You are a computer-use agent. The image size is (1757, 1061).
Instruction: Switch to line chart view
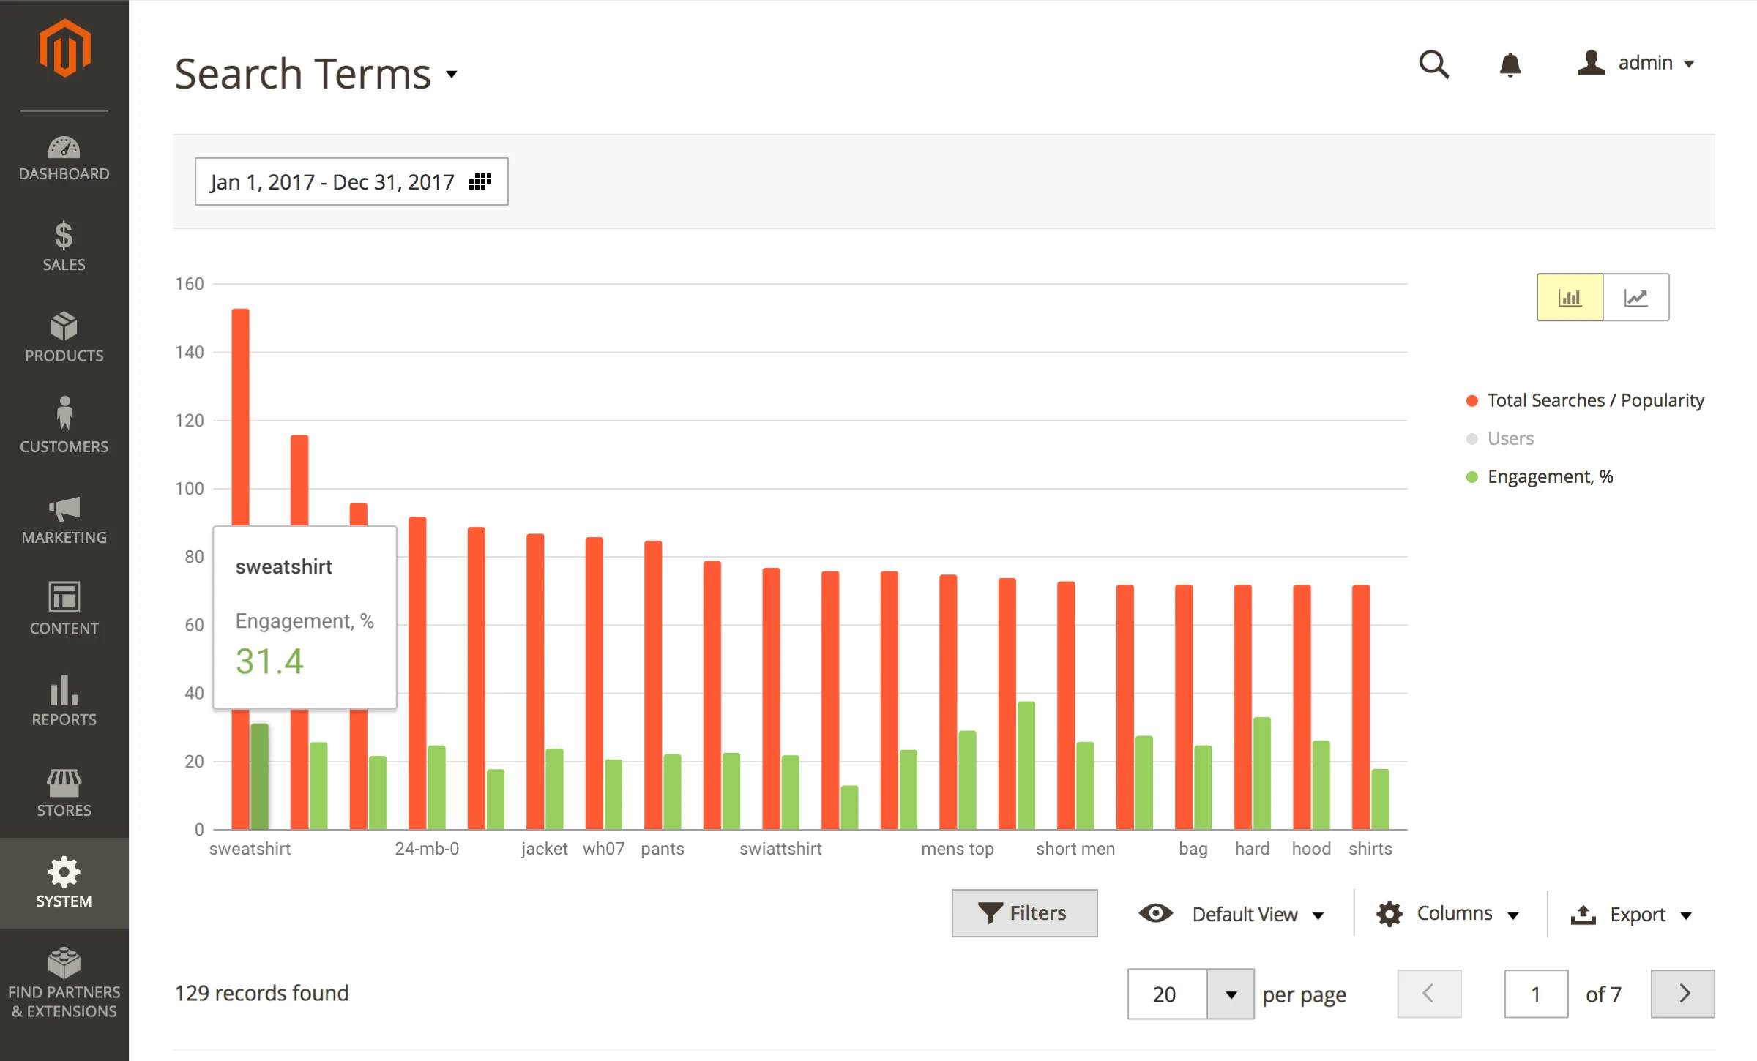pyautogui.click(x=1635, y=297)
